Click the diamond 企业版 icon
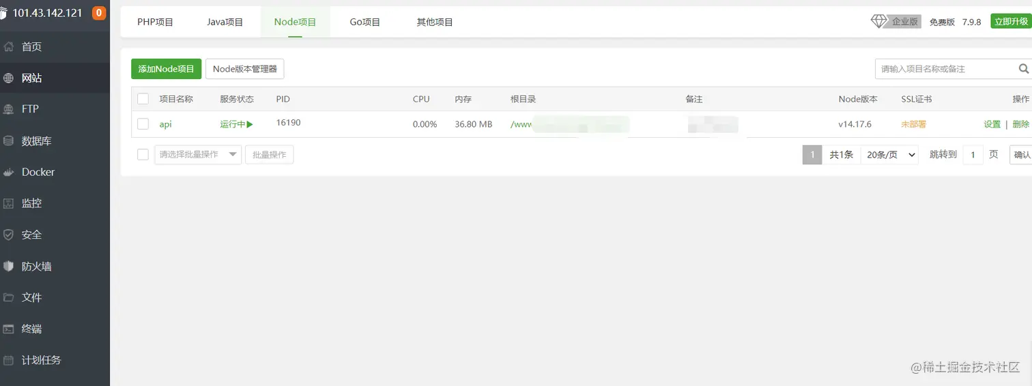Image resolution: width=1032 pixels, height=386 pixels. tap(878, 22)
